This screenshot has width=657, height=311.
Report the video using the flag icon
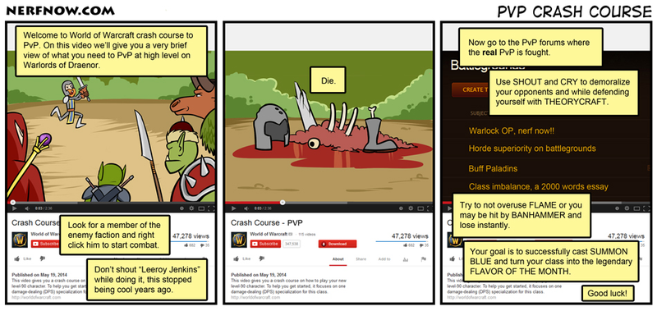[x=423, y=259]
